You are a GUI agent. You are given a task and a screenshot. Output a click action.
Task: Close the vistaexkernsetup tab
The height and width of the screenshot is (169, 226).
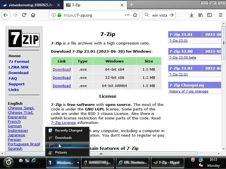click(58, 5)
